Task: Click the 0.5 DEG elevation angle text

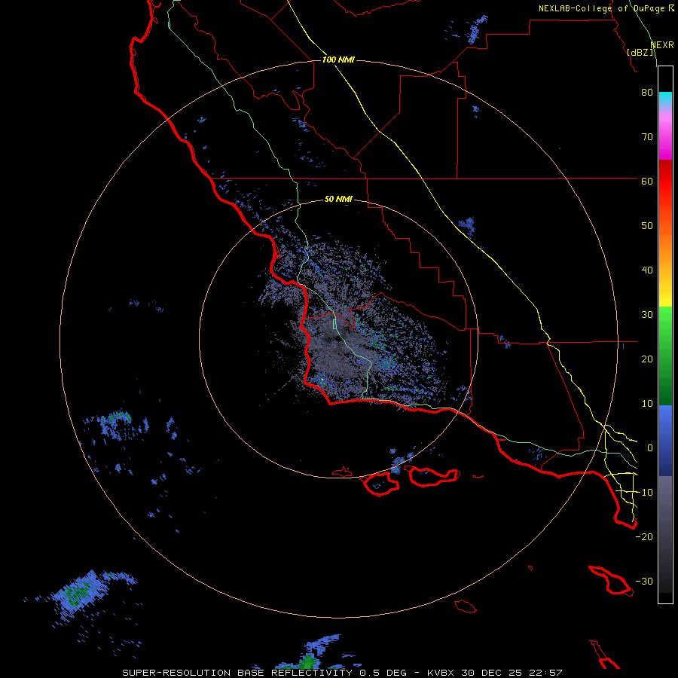Action: tap(382, 673)
